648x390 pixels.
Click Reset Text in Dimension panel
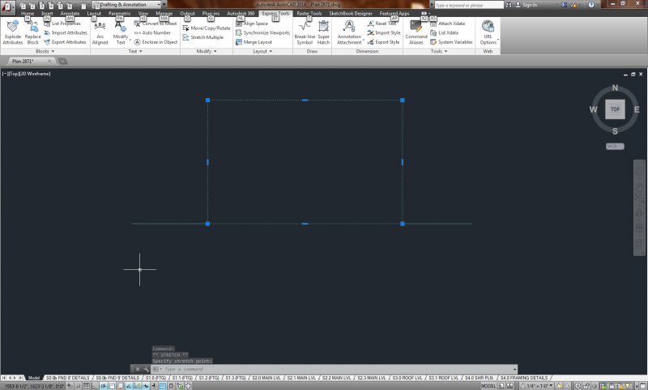(x=382, y=24)
